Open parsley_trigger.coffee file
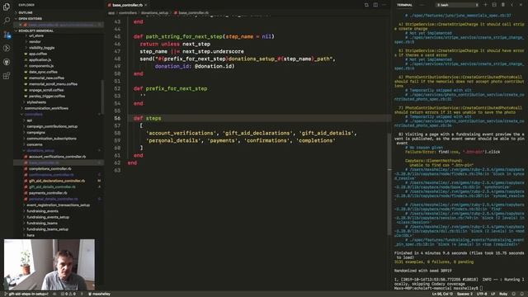 point(47,96)
